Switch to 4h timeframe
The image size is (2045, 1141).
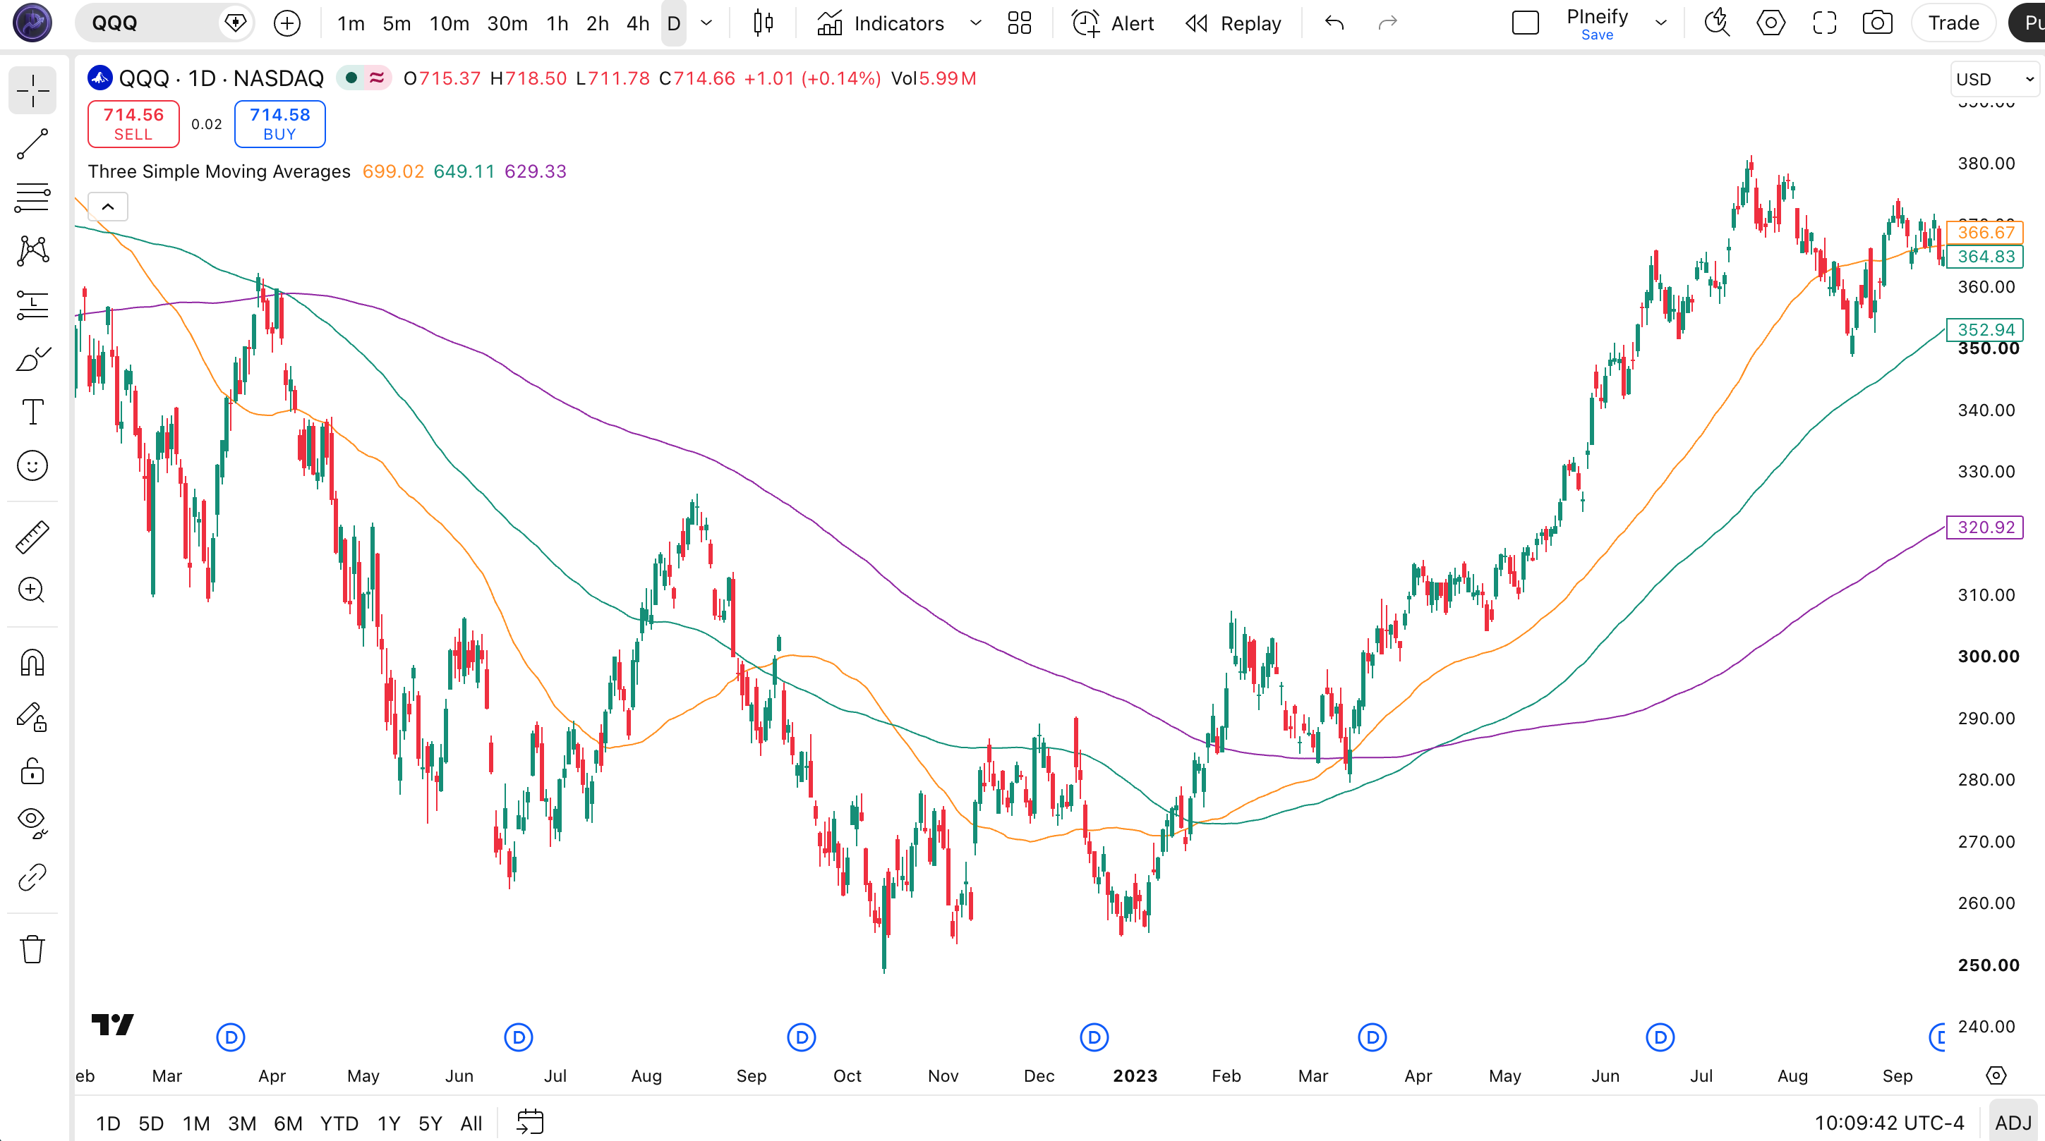click(x=637, y=23)
